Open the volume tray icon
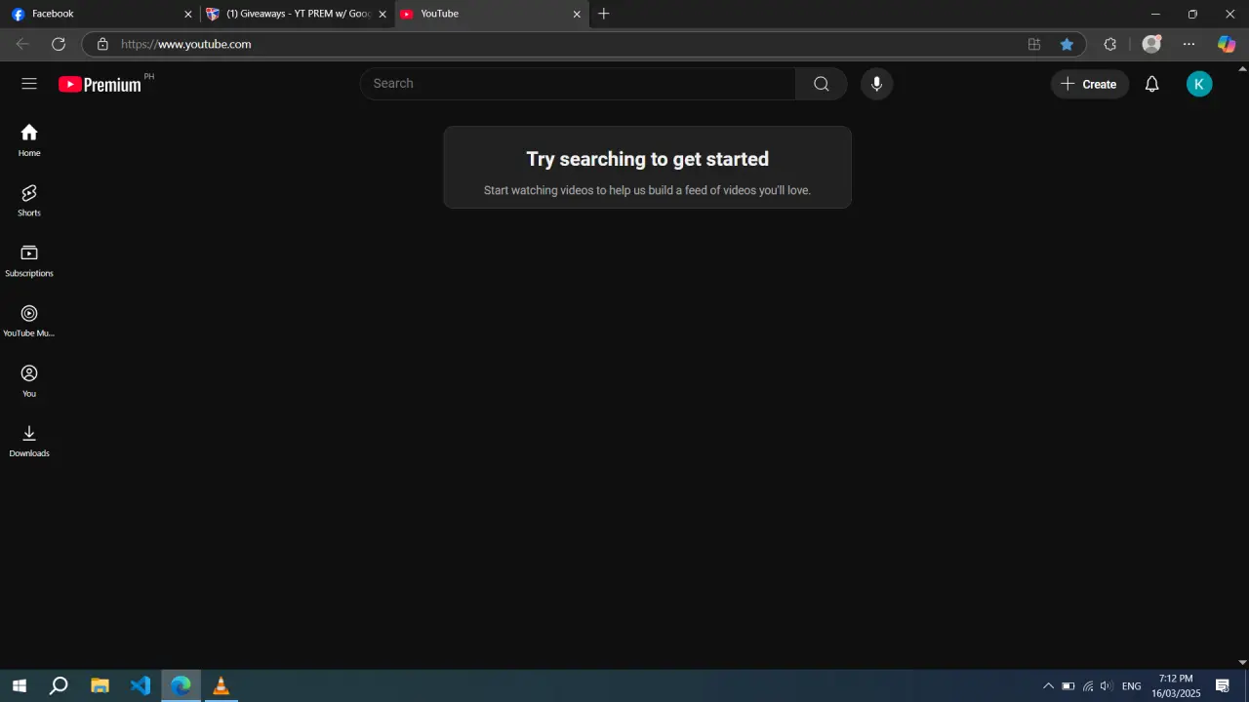The image size is (1249, 702). 1107,686
